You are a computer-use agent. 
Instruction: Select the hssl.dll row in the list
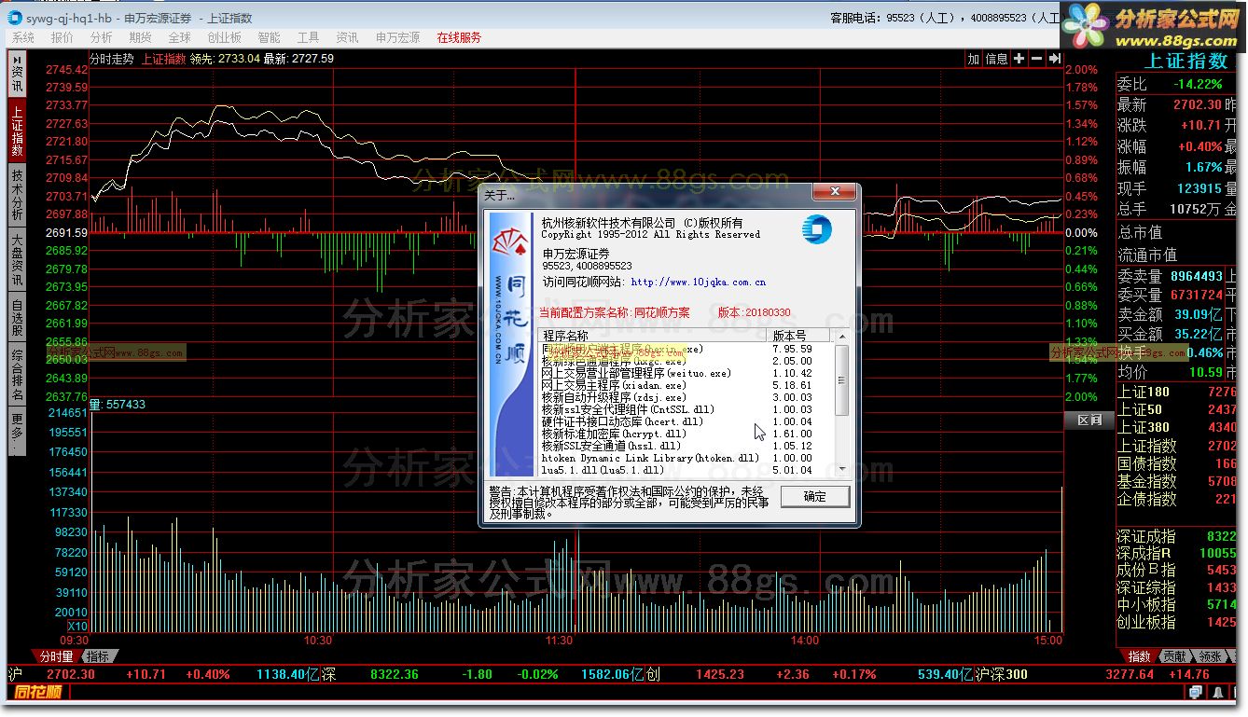(x=686, y=446)
